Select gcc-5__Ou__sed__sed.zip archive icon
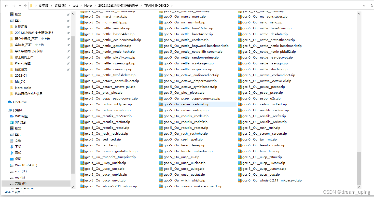The height and width of the screenshot is (197, 374). click(82, 139)
